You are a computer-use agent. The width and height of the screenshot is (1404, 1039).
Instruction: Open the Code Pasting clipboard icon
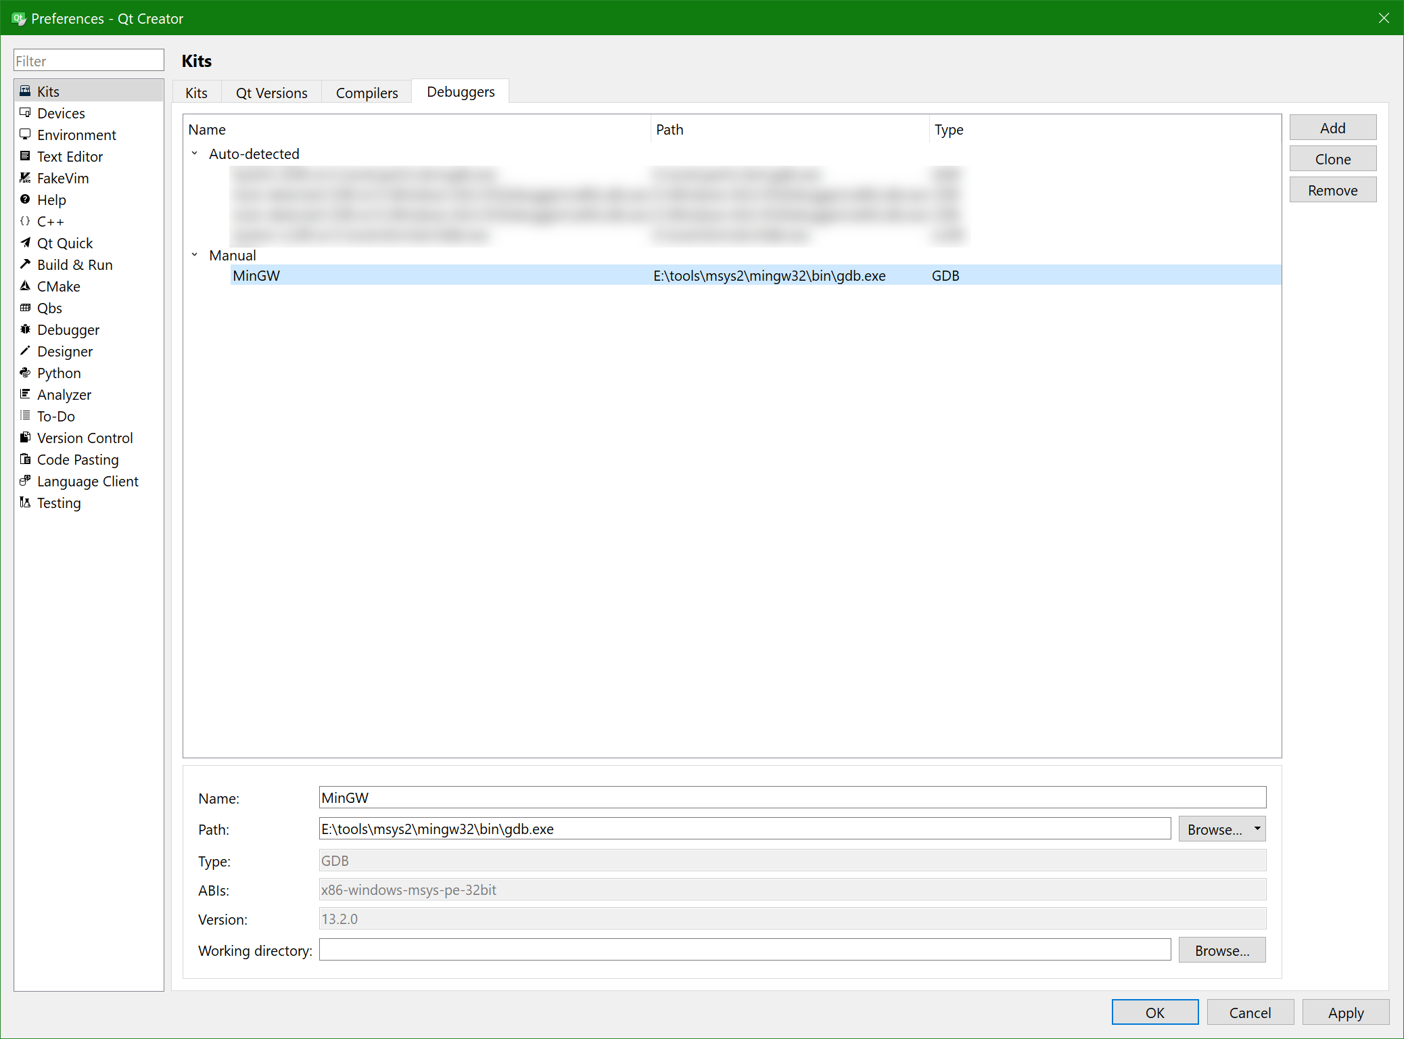(x=25, y=459)
